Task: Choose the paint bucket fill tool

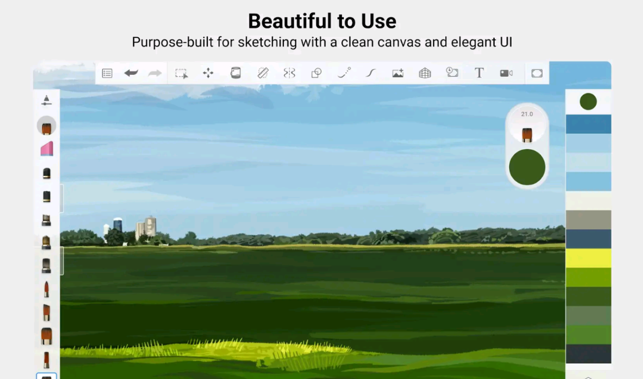Action: (x=236, y=73)
